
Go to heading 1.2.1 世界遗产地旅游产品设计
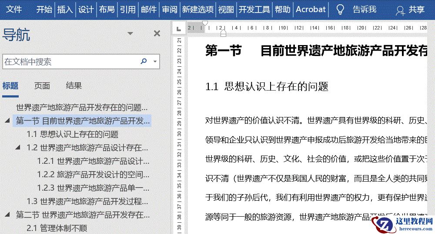tap(93, 161)
